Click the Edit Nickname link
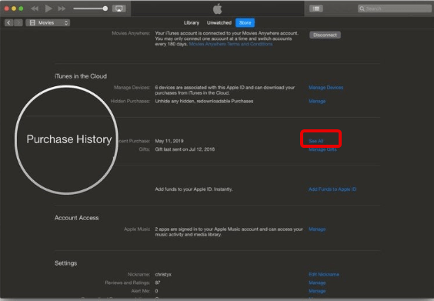The image size is (434, 301). 324,274
